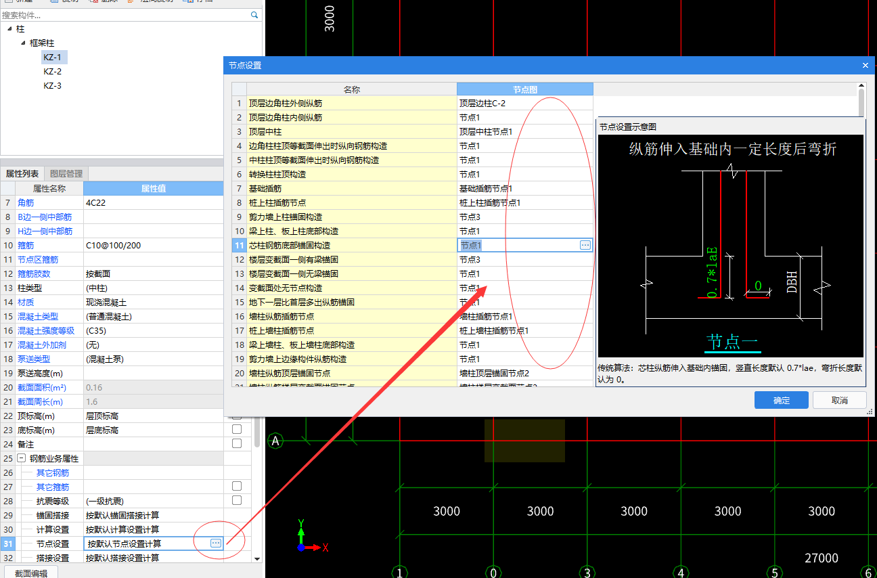
Task: Select component KZ-3 in the tree
Action: (x=53, y=85)
